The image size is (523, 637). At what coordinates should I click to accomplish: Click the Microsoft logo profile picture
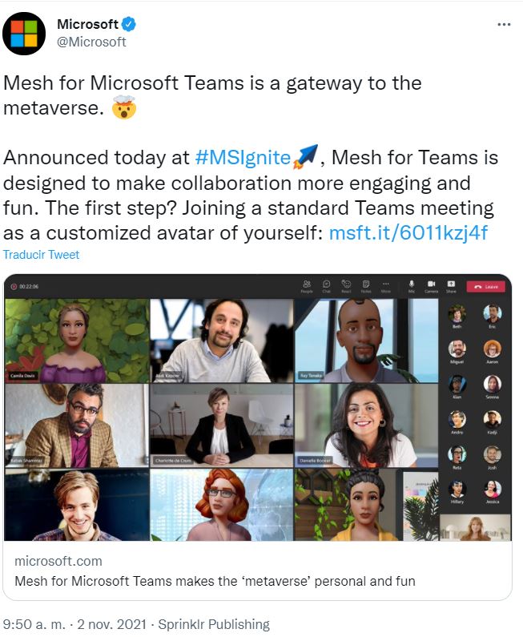pyautogui.click(x=24, y=34)
